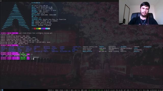Click the red neofetch color block
Screen dimensions: 163x91
point(35,29)
